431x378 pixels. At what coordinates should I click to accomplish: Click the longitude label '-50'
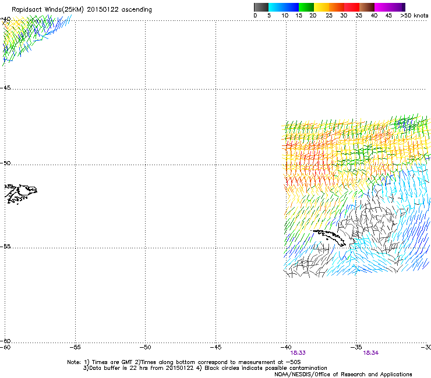(145, 347)
